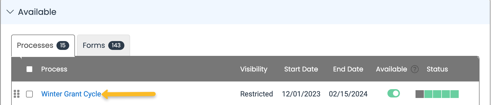Sort by the Process column header
This screenshot has width=498, height=105.
[54, 69]
